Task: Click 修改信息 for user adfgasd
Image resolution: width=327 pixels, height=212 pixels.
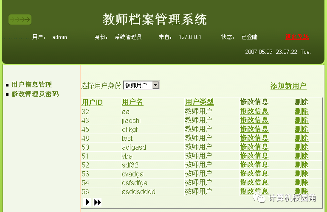Action: click(x=254, y=147)
